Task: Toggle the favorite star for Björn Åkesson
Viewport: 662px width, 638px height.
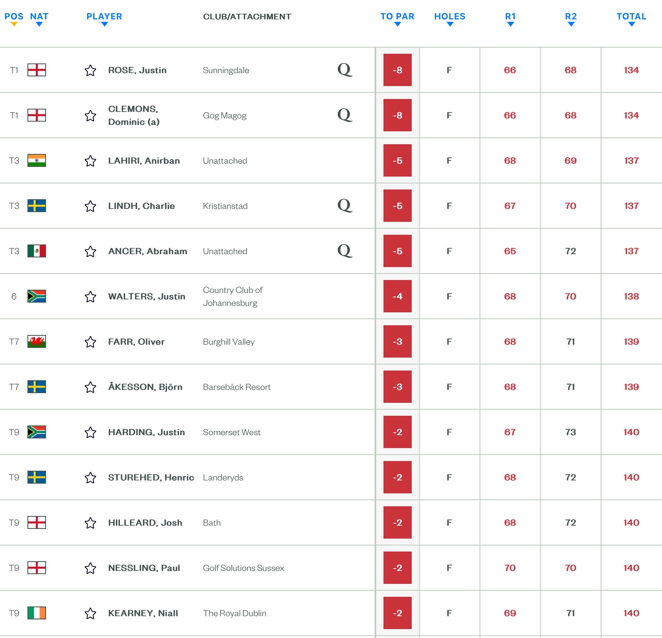Action: [90, 387]
